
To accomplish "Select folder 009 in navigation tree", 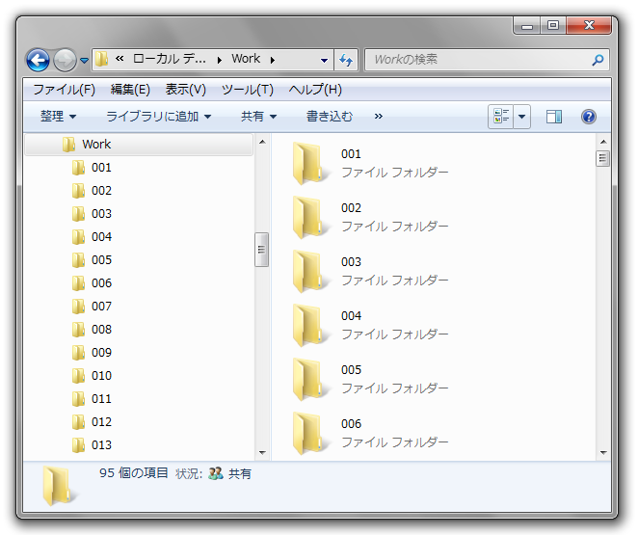I will (x=92, y=353).
